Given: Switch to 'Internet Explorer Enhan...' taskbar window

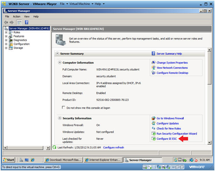Looking at the screenshot, I should [103, 160].
